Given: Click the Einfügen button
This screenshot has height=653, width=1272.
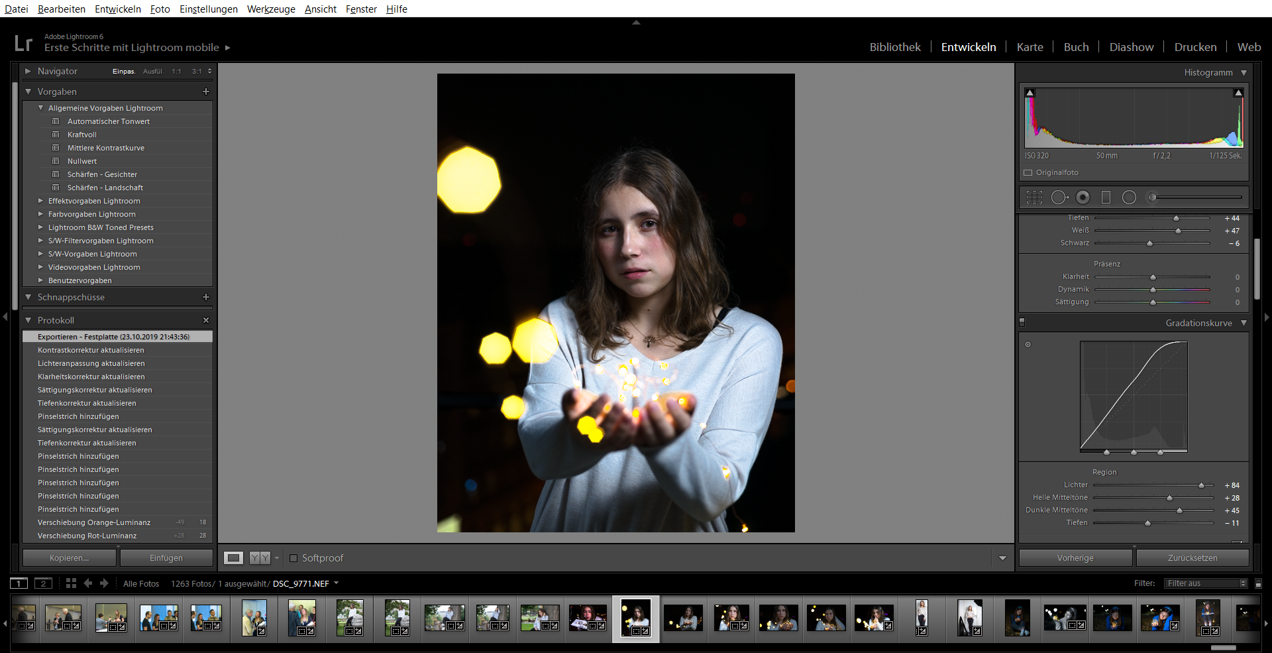Looking at the screenshot, I should click(166, 558).
